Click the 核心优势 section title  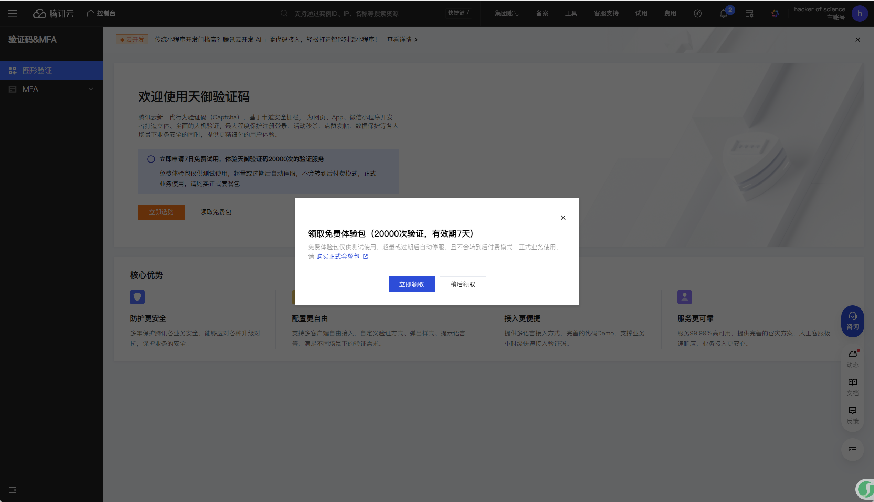coord(147,275)
